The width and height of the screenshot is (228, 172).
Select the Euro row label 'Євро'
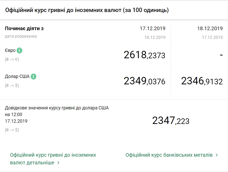click(x=10, y=50)
